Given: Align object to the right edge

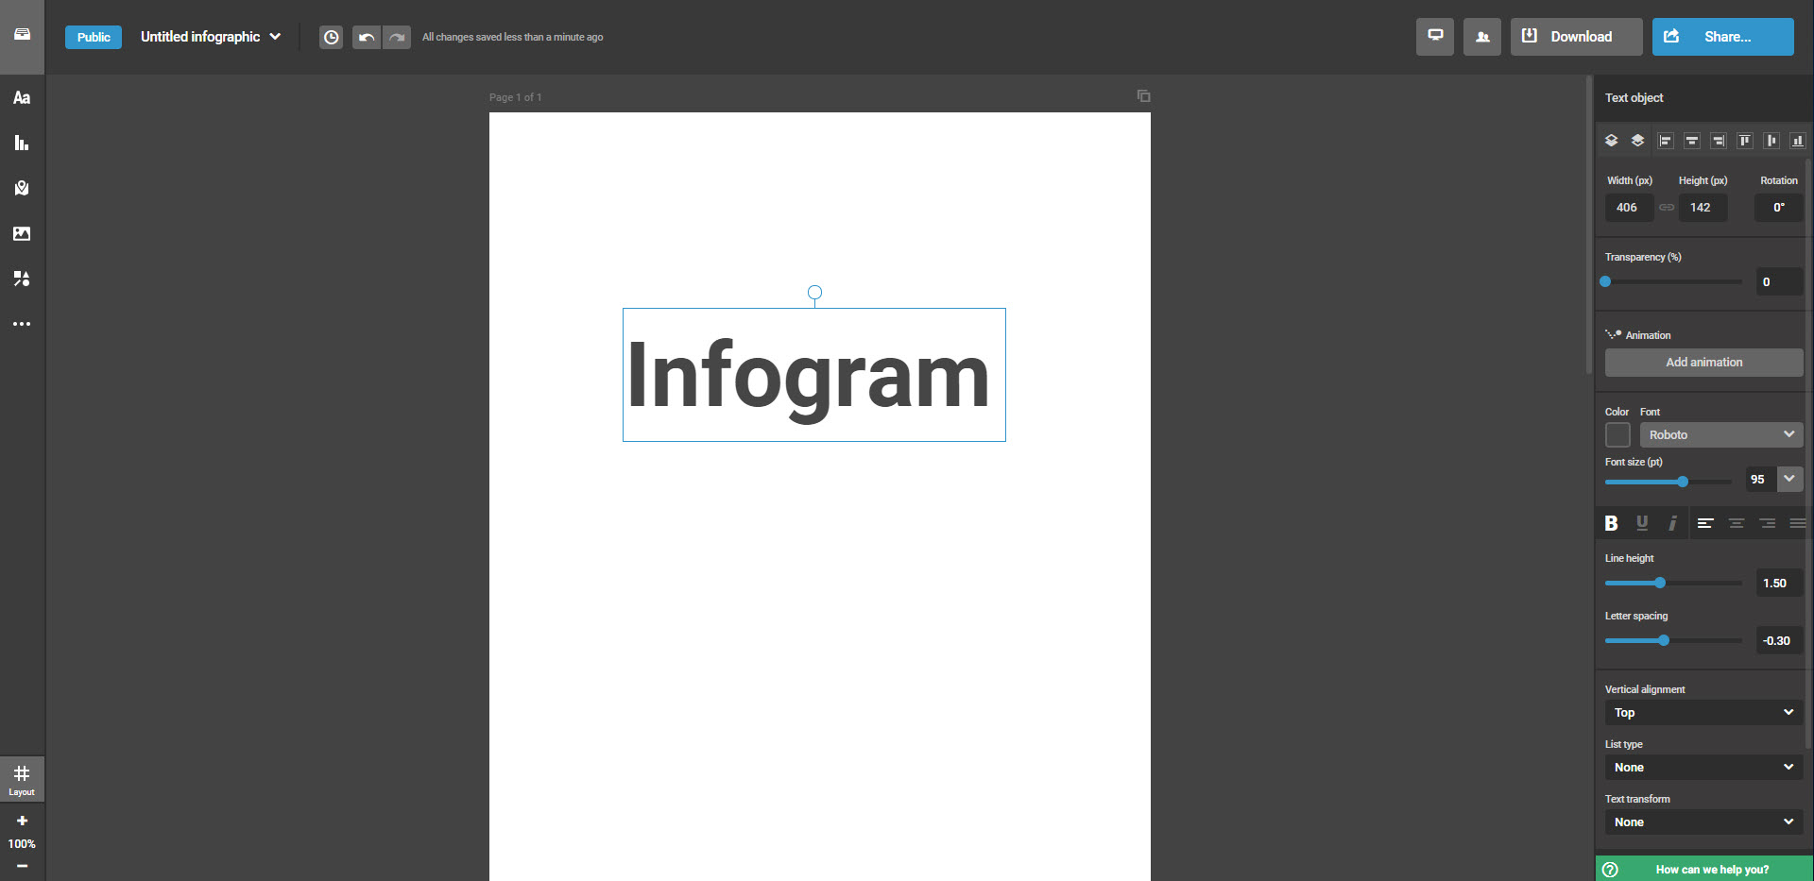Looking at the screenshot, I should click(1719, 141).
